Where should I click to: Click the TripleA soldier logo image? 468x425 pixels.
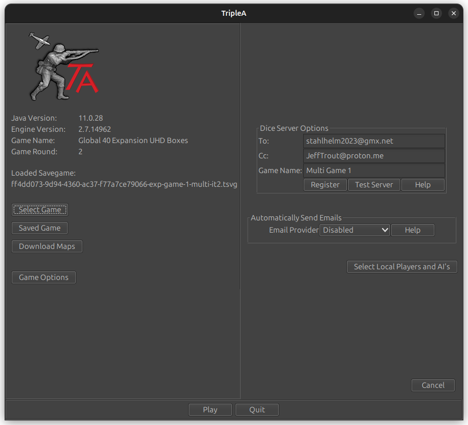(64, 65)
